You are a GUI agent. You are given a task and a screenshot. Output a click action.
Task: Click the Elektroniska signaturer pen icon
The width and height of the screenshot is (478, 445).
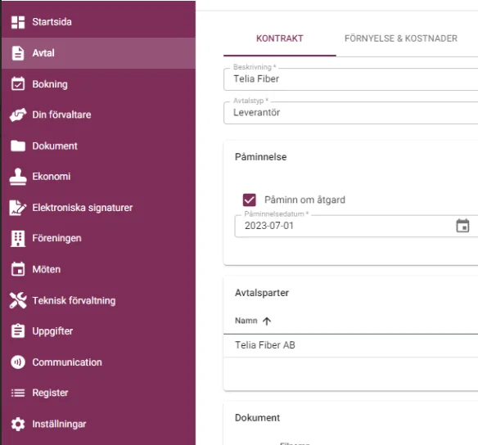pyautogui.click(x=18, y=208)
